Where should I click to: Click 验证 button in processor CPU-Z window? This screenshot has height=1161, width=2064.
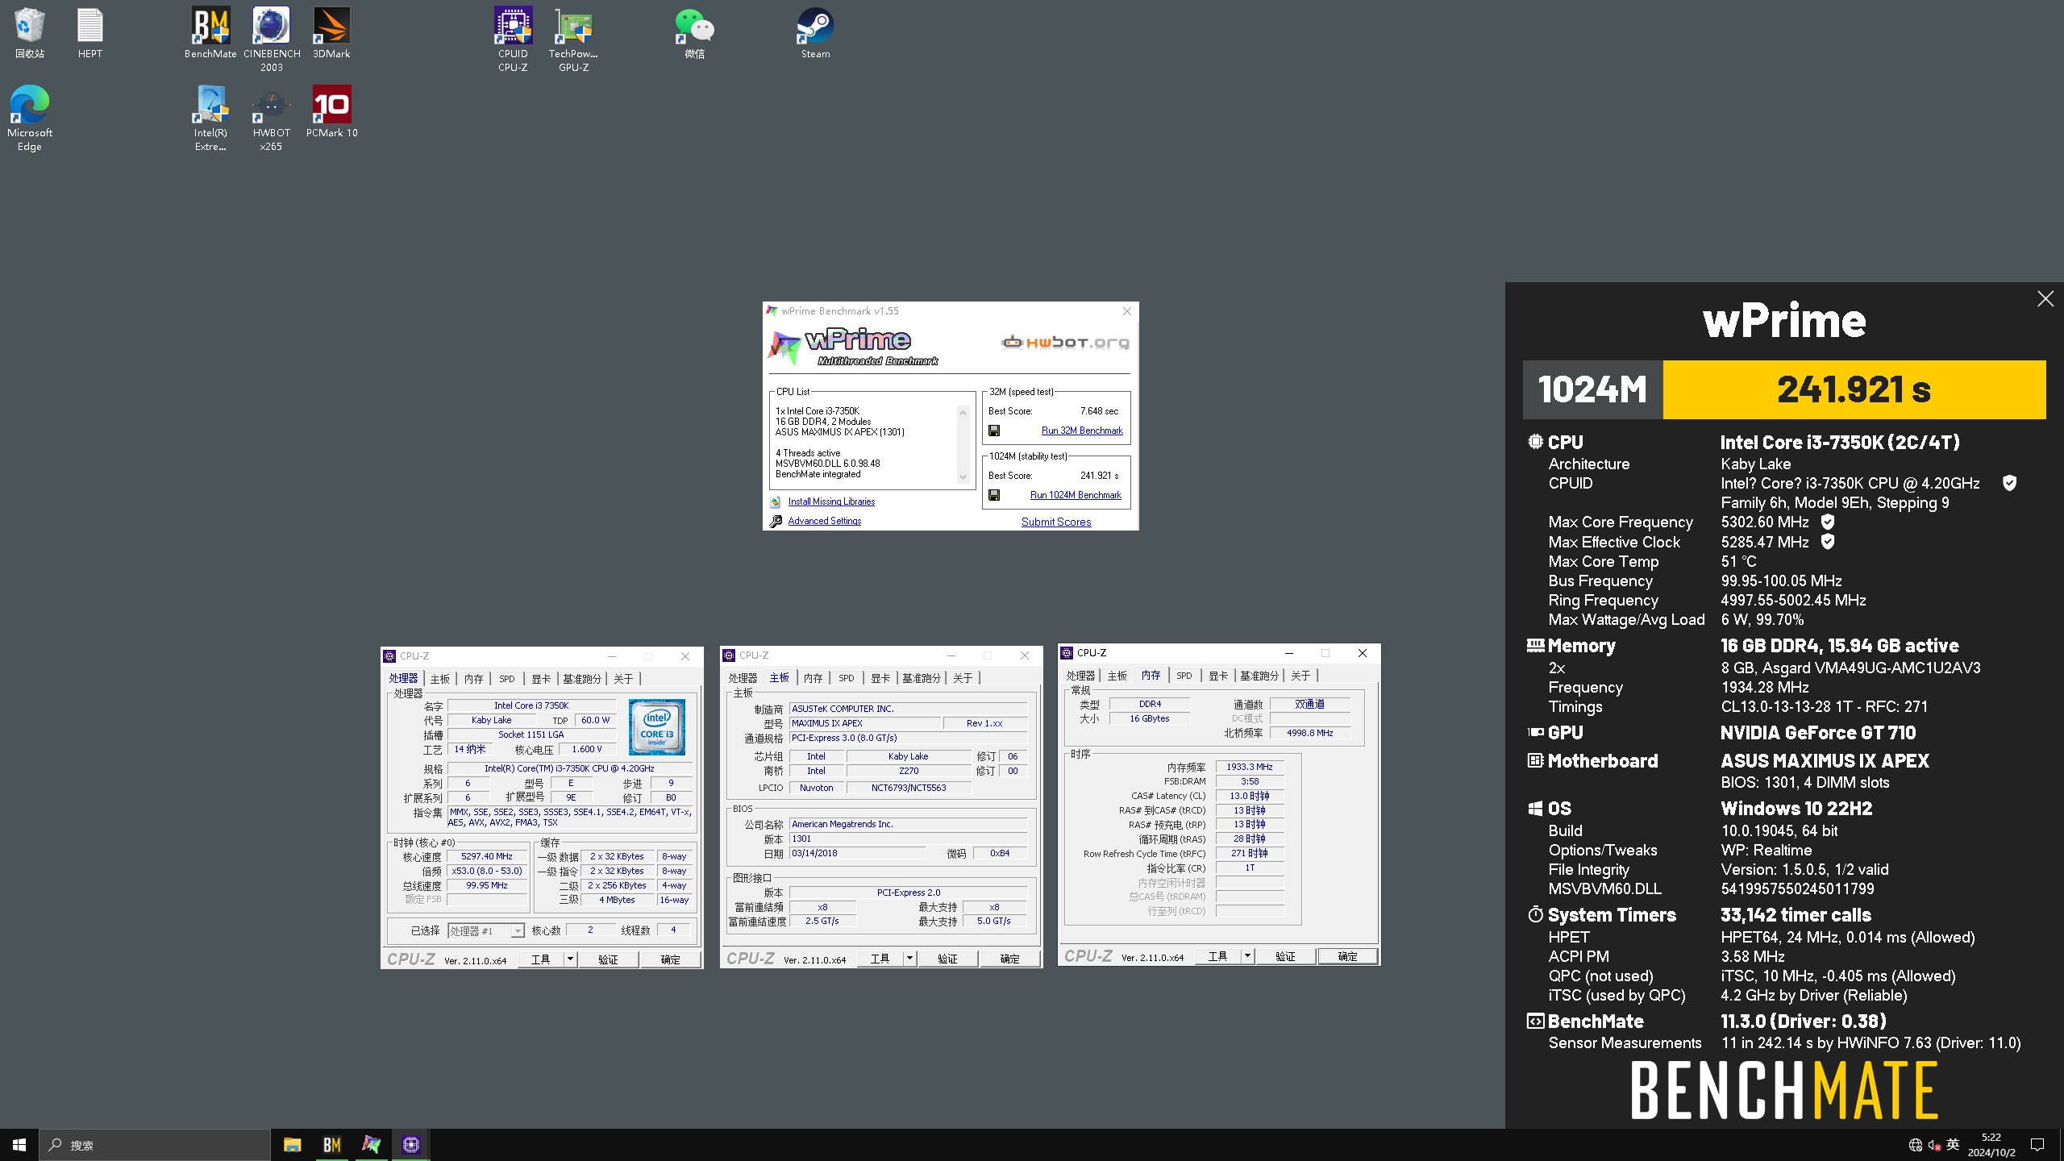tap(608, 959)
